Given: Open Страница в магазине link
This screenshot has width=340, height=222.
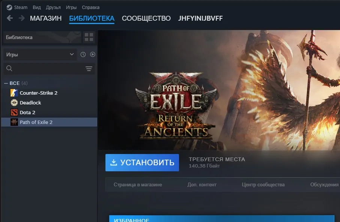Looking at the screenshot, I should (138, 185).
